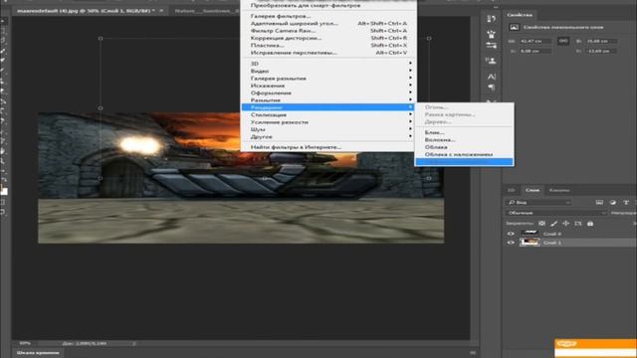The height and width of the screenshot is (358, 637).
Task: Select the top layer thumbnail
Action: (530, 233)
